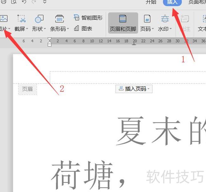Click the print preview icon

tap(14, 2)
